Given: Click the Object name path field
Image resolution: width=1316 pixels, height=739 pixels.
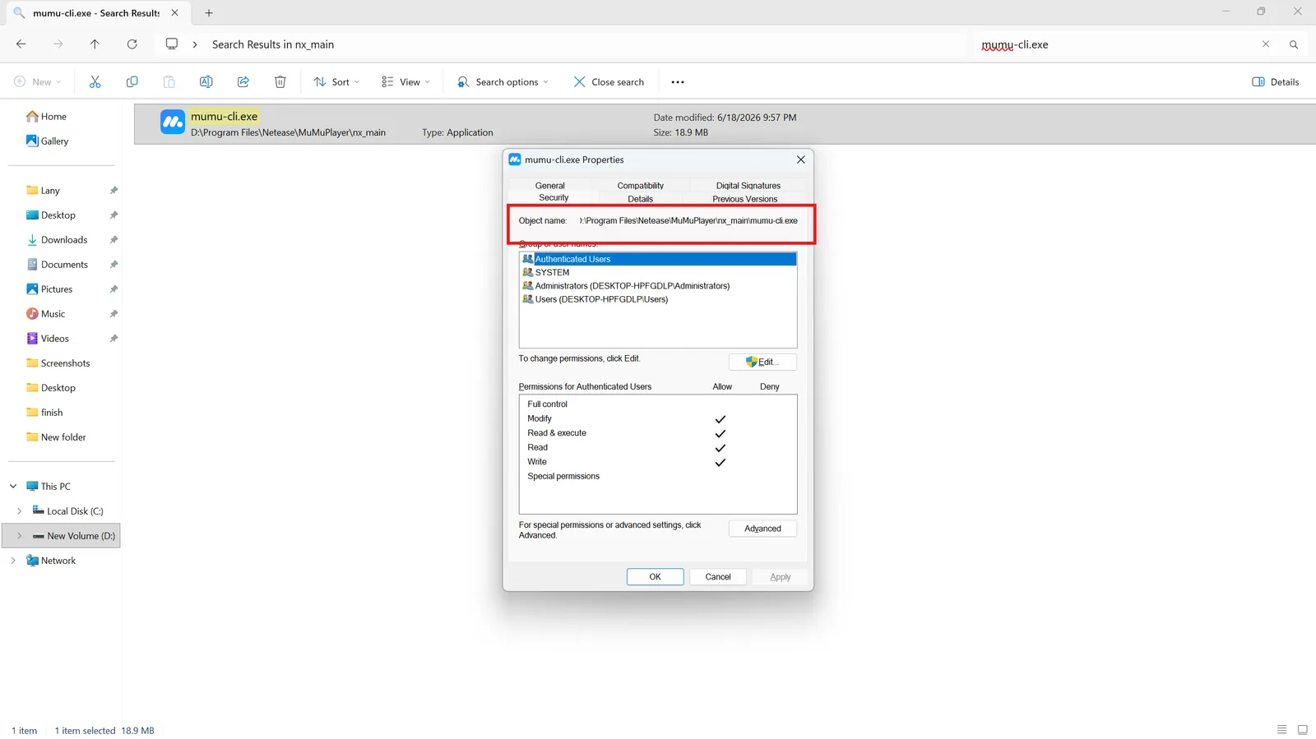Looking at the screenshot, I should click(x=688, y=220).
